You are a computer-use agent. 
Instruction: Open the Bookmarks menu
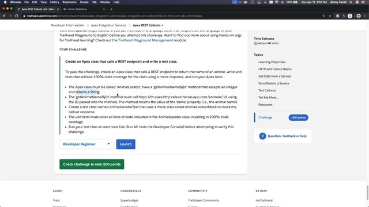tap(69, 2)
